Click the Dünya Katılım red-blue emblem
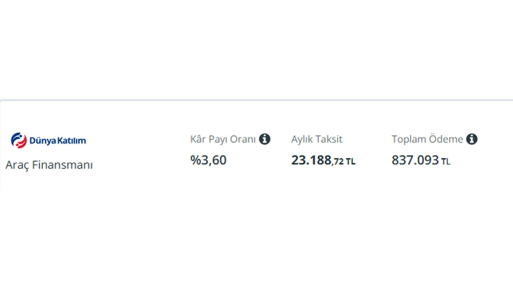 (19, 140)
